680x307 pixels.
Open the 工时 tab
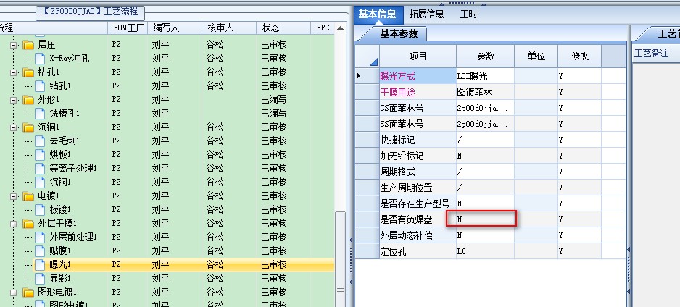tap(468, 14)
